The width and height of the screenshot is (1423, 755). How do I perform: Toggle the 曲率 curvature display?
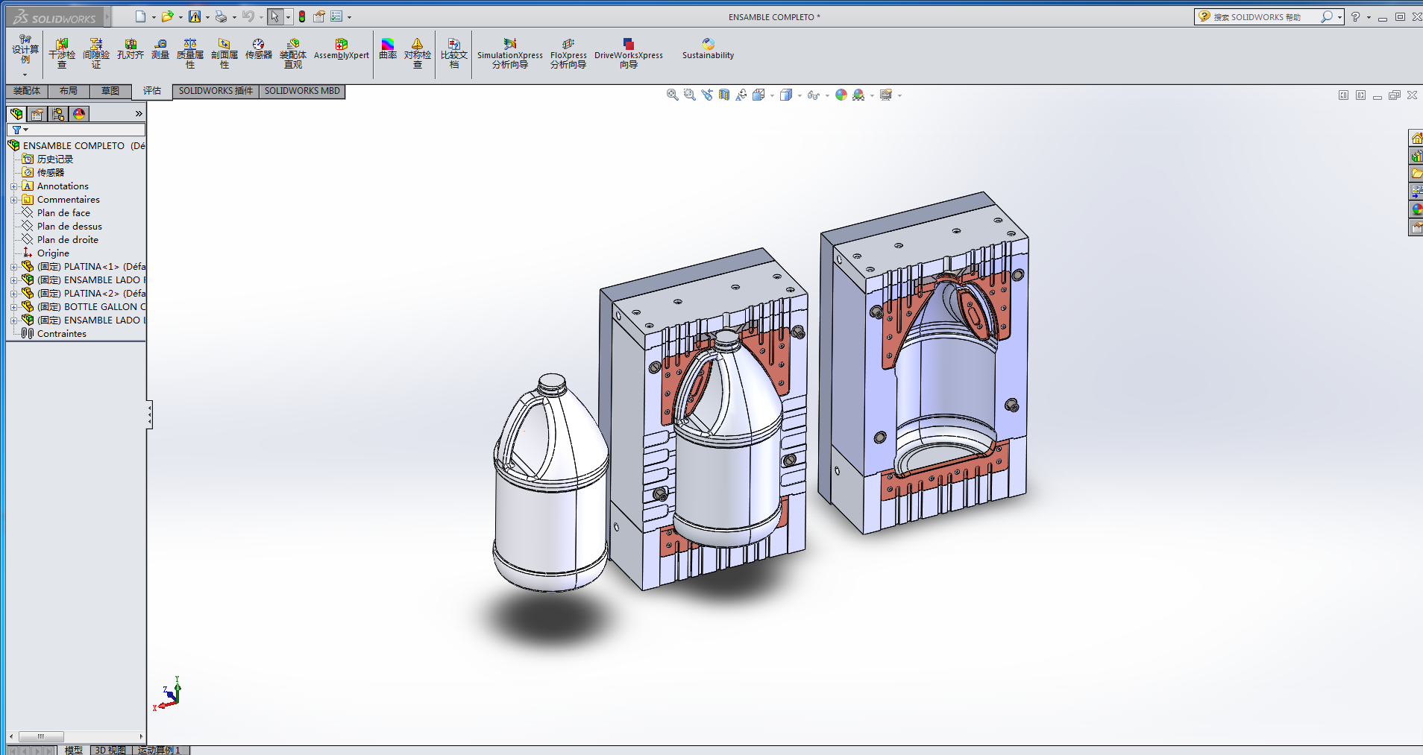(387, 50)
